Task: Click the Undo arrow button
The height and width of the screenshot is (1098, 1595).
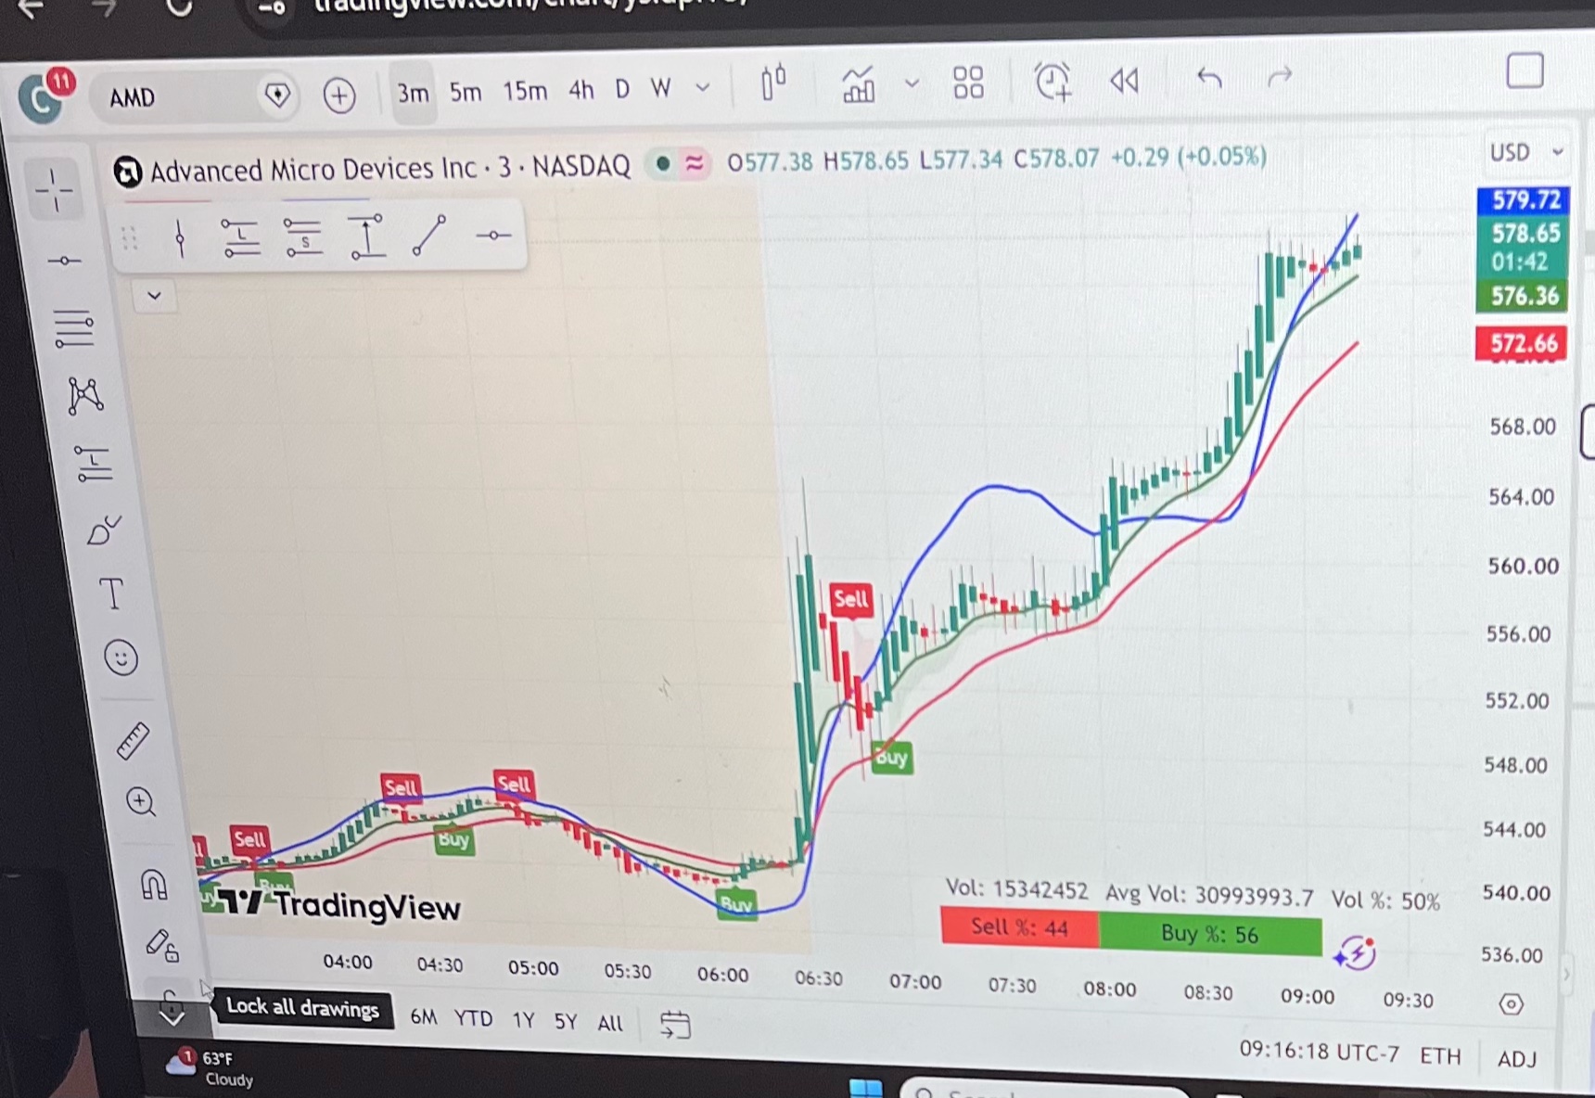Action: [x=1209, y=78]
